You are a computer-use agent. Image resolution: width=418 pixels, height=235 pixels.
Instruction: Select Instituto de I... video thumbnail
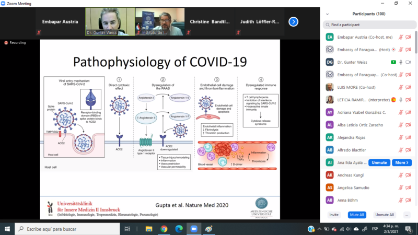coord(160,21)
